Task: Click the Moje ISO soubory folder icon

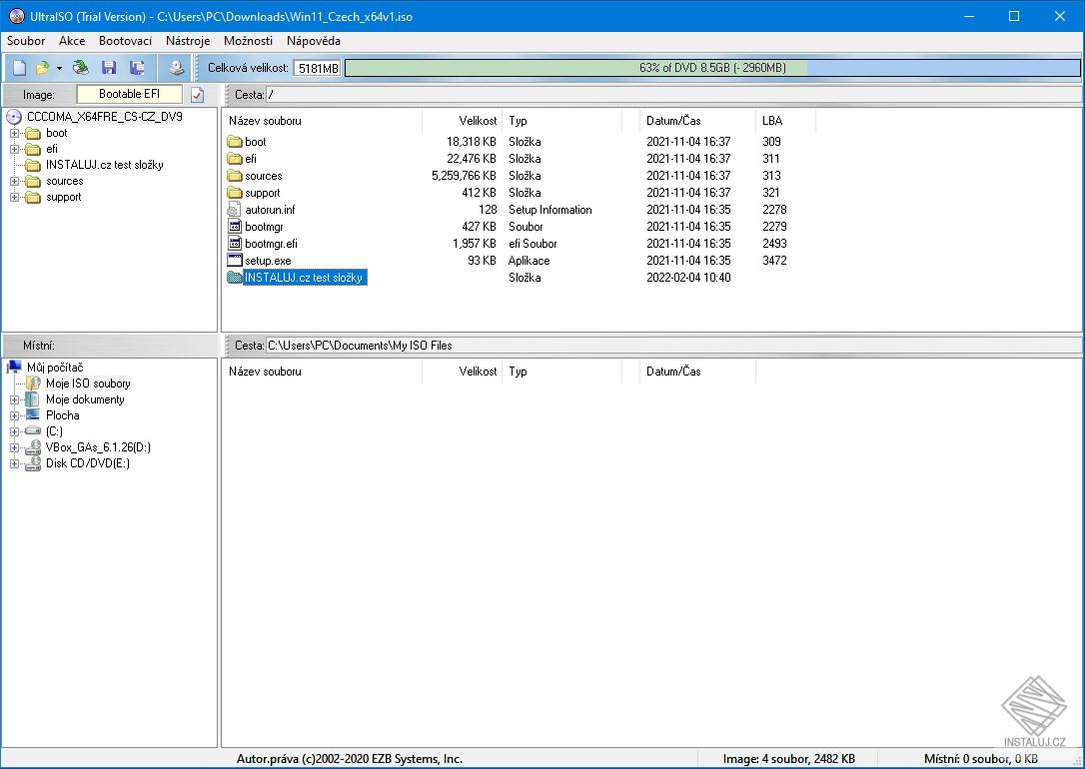Action: point(33,384)
